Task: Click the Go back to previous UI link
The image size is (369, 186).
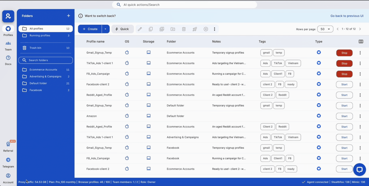Action: pyautogui.click(x=347, y=16)
